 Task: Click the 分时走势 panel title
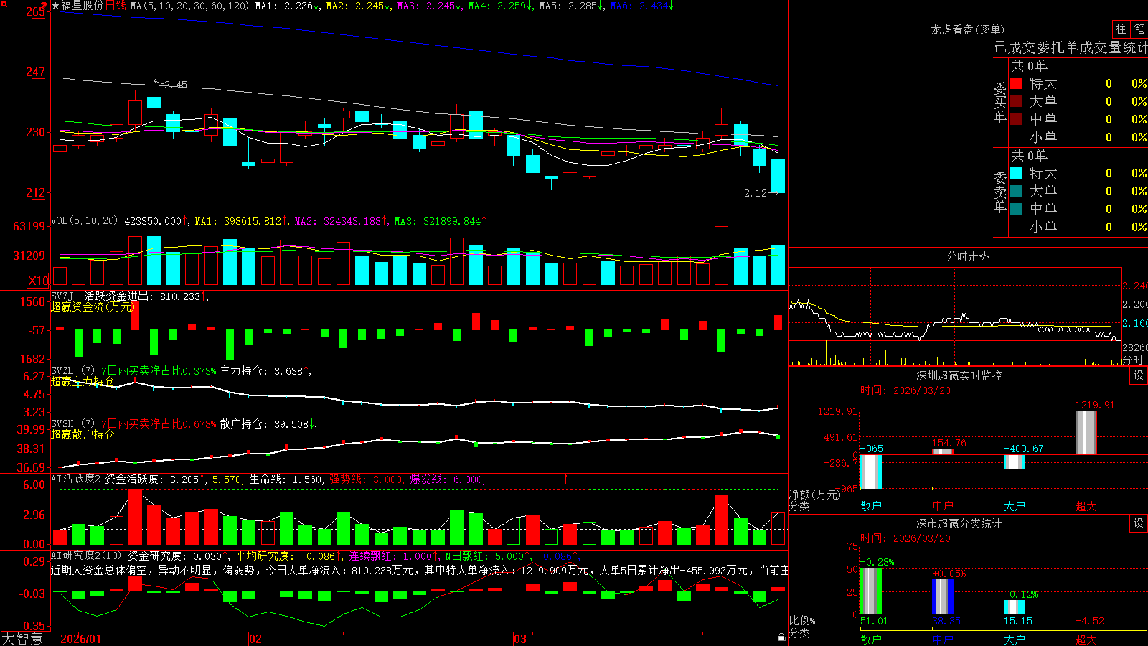click(x=967, y=256)
